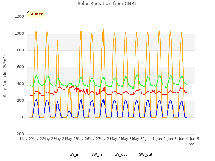Click the May 21 x-axis label

point(27,139)
